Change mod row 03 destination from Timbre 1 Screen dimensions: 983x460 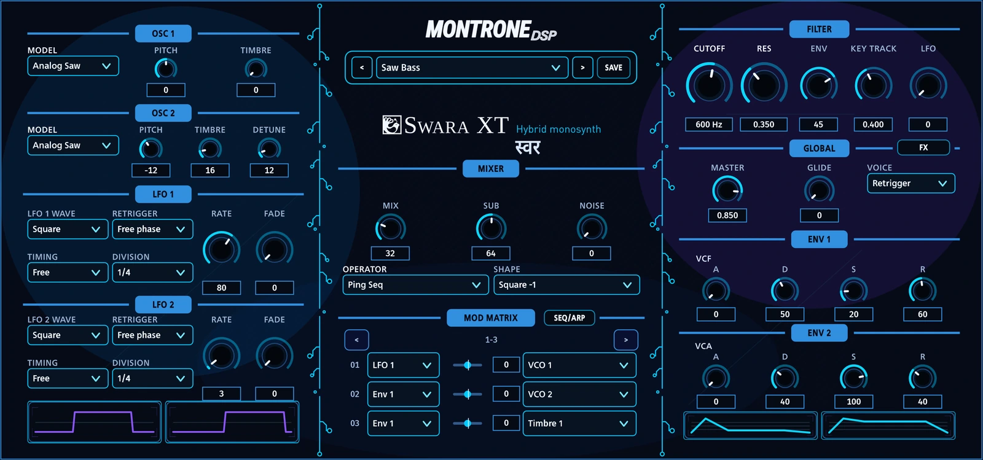tap(579, 423)
